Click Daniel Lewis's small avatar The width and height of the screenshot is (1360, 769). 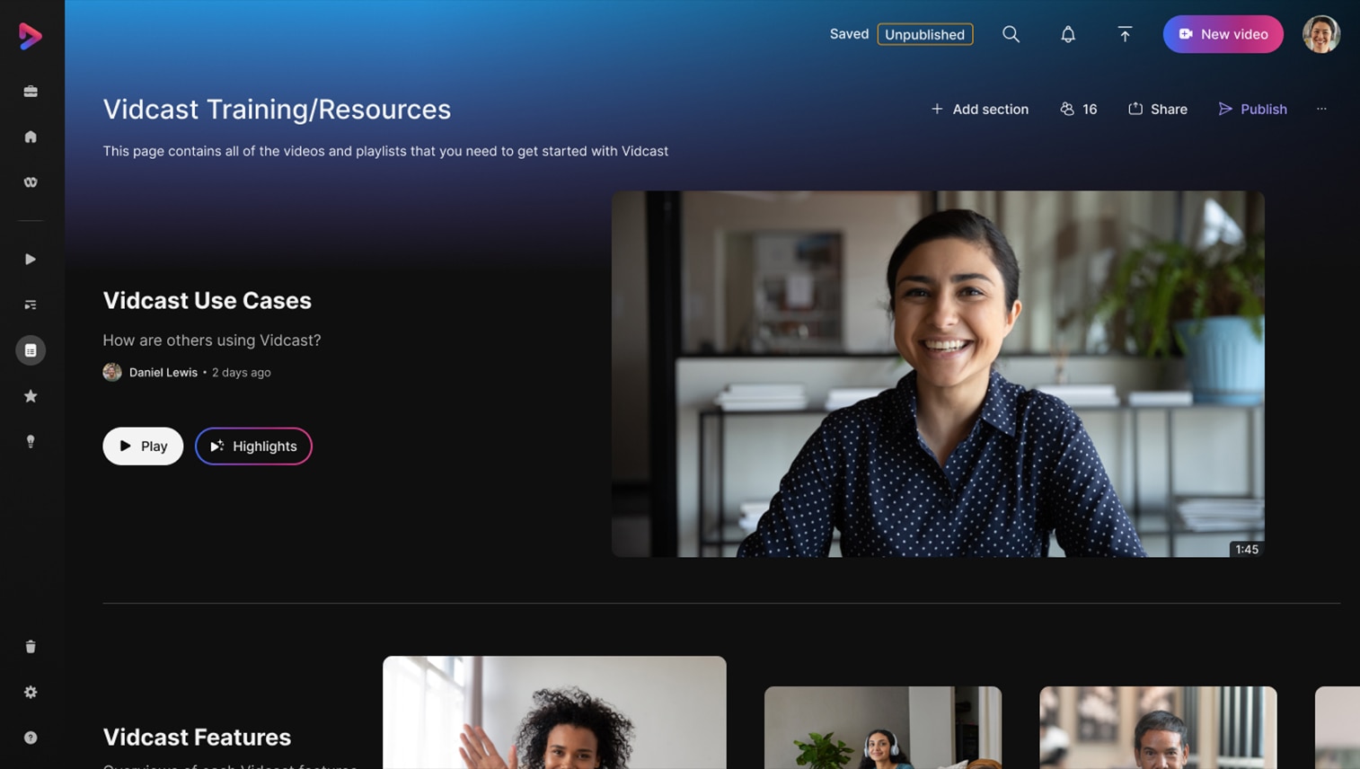112,372
